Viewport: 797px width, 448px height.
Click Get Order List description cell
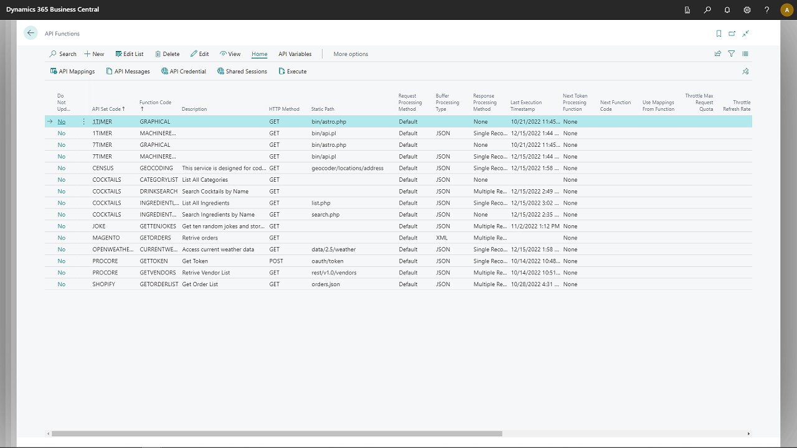coord(200,284)
